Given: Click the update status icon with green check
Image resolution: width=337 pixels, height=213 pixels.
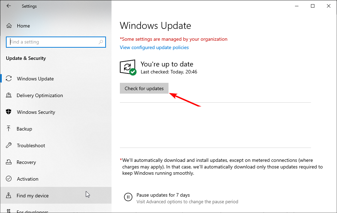Looking at the screenshot, I should click(x=128, y=67).
